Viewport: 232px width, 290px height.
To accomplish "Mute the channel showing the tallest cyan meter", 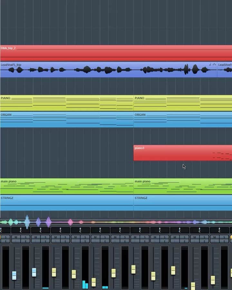I will coord(75,237).
